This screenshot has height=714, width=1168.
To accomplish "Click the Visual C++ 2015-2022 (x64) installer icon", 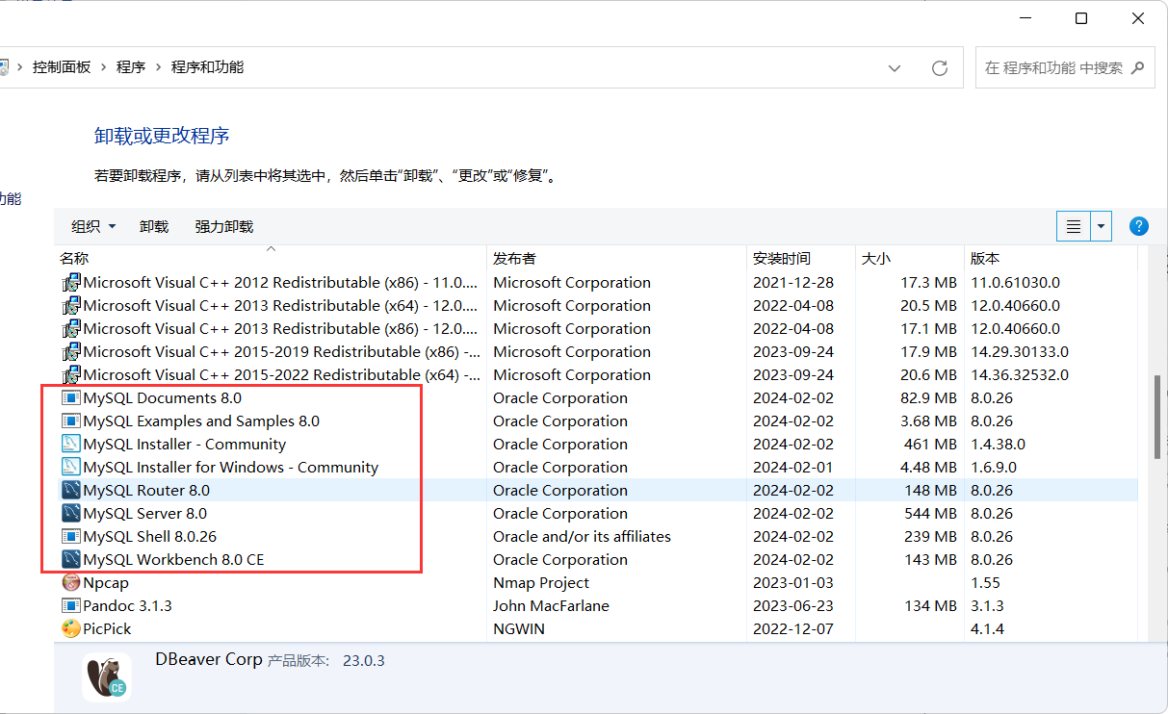I will click(70, 374).
